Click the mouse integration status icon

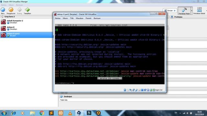pos(151,90)
